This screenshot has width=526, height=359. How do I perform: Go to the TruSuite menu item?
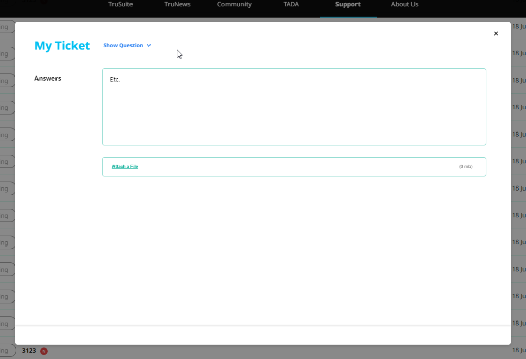(121, 5)
